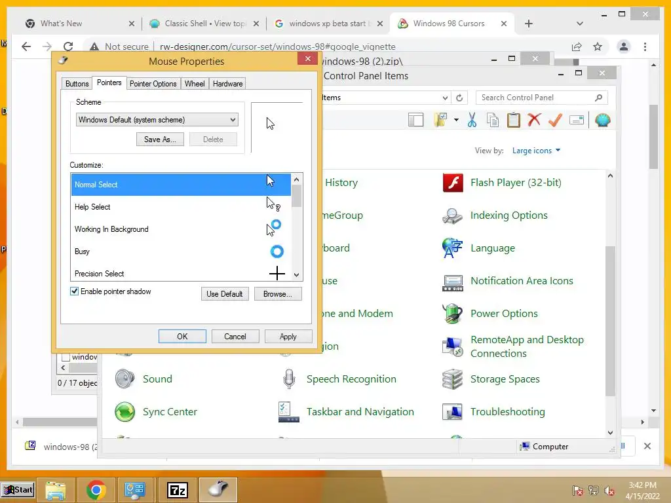
Task: Click the Chrome profile avatar icon
Action: coord(624,47)
